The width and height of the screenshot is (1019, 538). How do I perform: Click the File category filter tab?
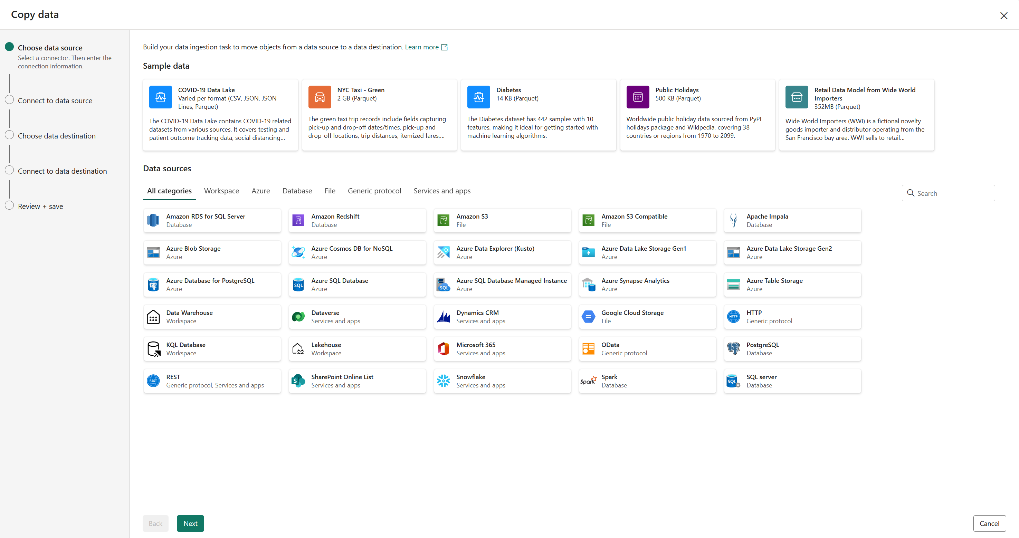[330, 191]
